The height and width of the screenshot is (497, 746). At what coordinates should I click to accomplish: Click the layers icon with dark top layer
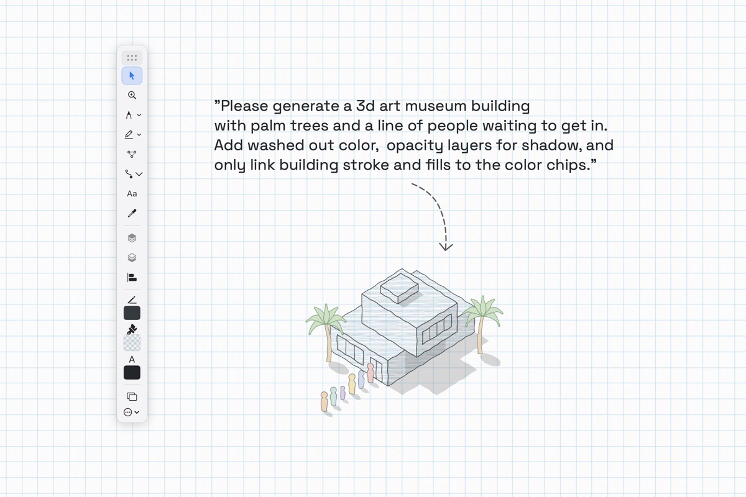[132, 238]
